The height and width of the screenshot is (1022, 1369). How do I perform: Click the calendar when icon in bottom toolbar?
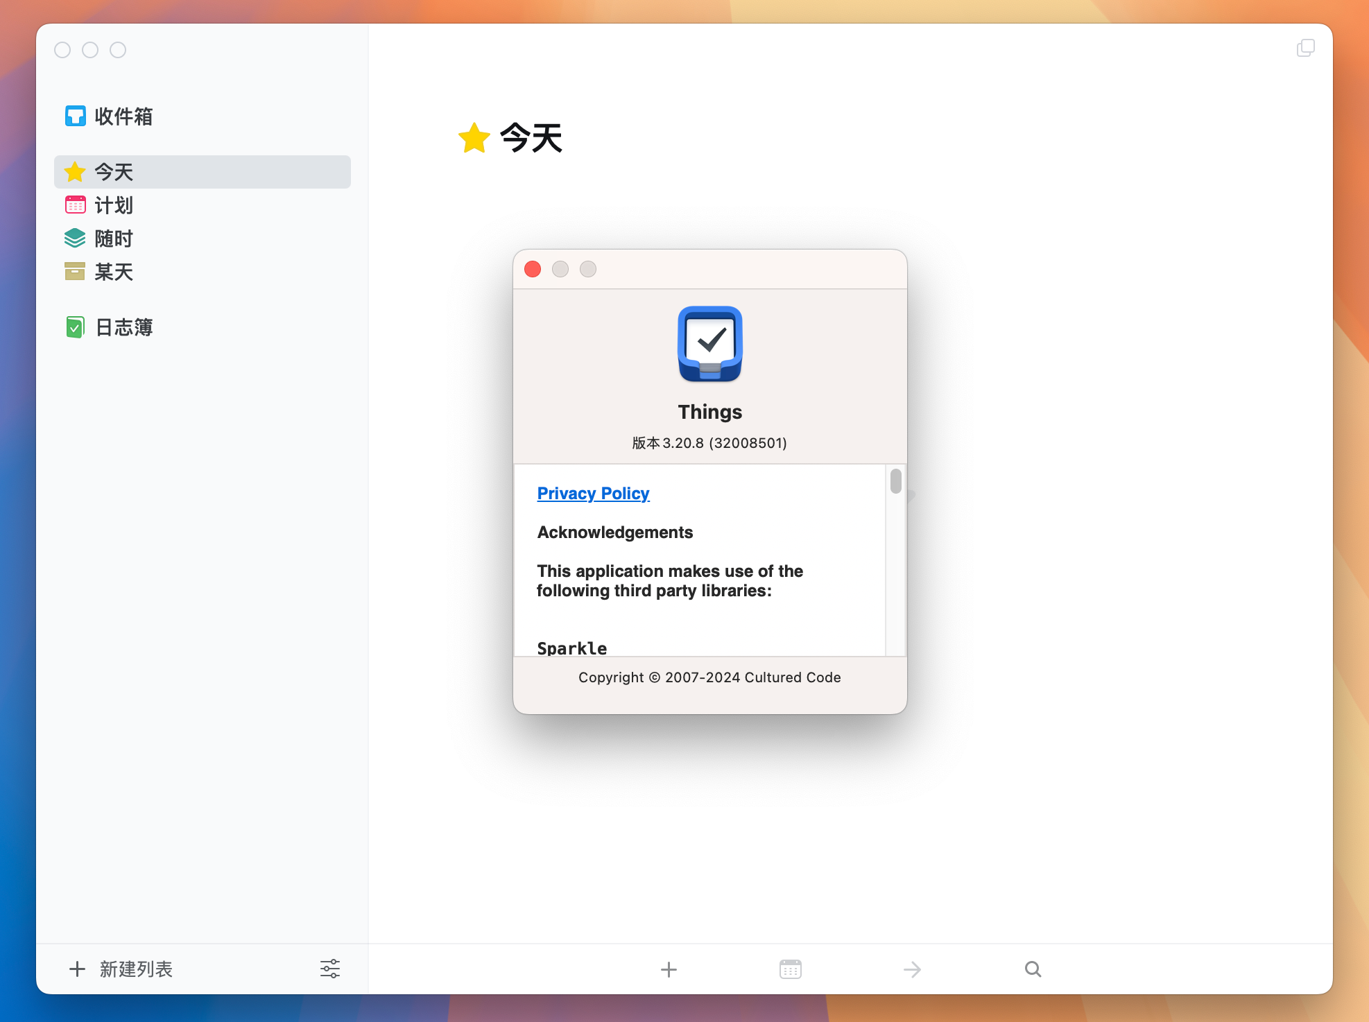(x=791, y=969)
